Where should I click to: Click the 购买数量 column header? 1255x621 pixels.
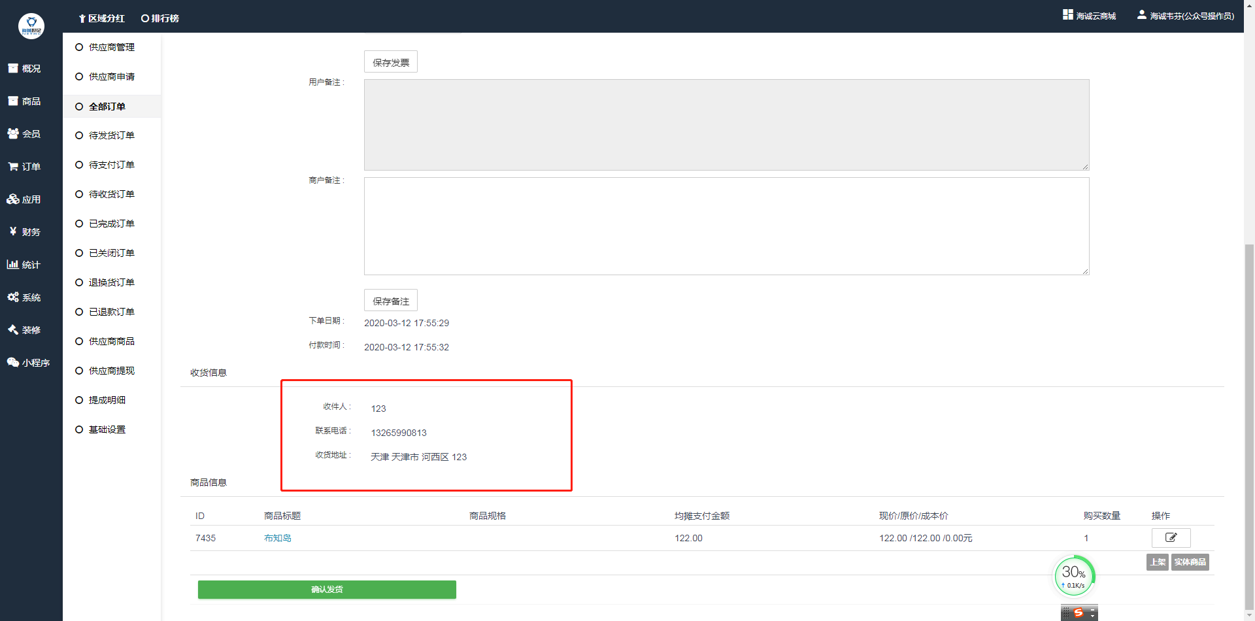coord(1102,516)
